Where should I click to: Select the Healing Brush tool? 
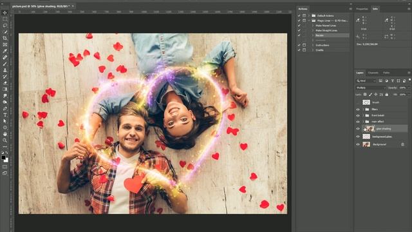[5, 57]
